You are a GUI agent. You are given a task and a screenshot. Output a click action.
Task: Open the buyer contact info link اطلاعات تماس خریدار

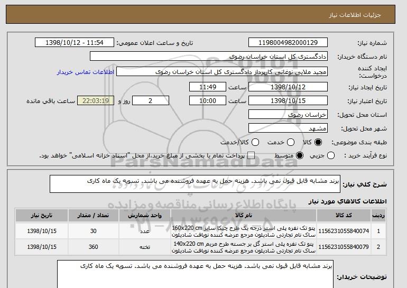point(86,72)
